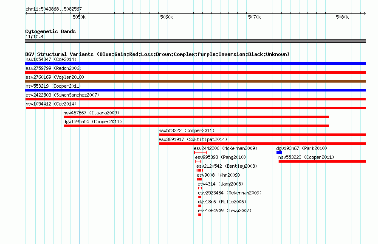Image resolution: width=378 pixels, height=244 pixels.
Task: Click the red nsv467667 loss bar
Action: pyautogui.click(x=196, y=117)
